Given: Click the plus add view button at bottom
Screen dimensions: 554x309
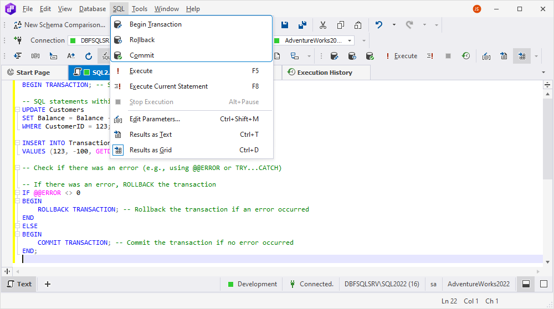Looking at the screenshot, I should [x=47, y=284].
